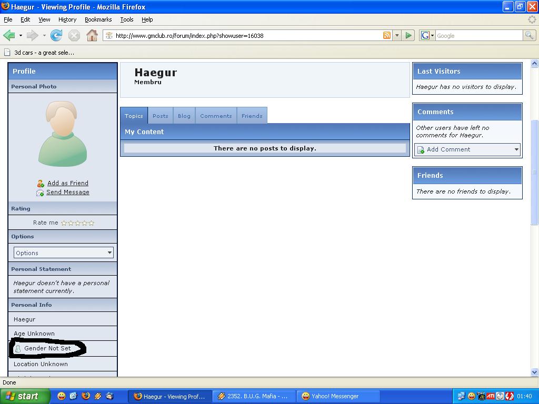Screen dimensions: 539x404
Task: Open the forward history dropdown arrow
Action: [x=44, y=35]
